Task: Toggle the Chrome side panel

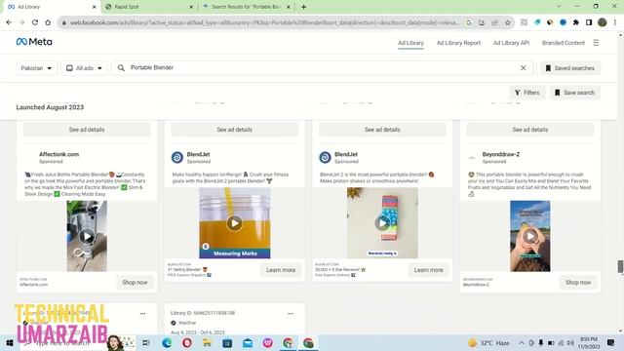Action: (x=589, y=22)
